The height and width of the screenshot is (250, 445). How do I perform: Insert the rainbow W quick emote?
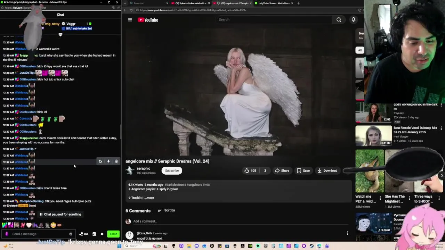[x=4, y=225]
